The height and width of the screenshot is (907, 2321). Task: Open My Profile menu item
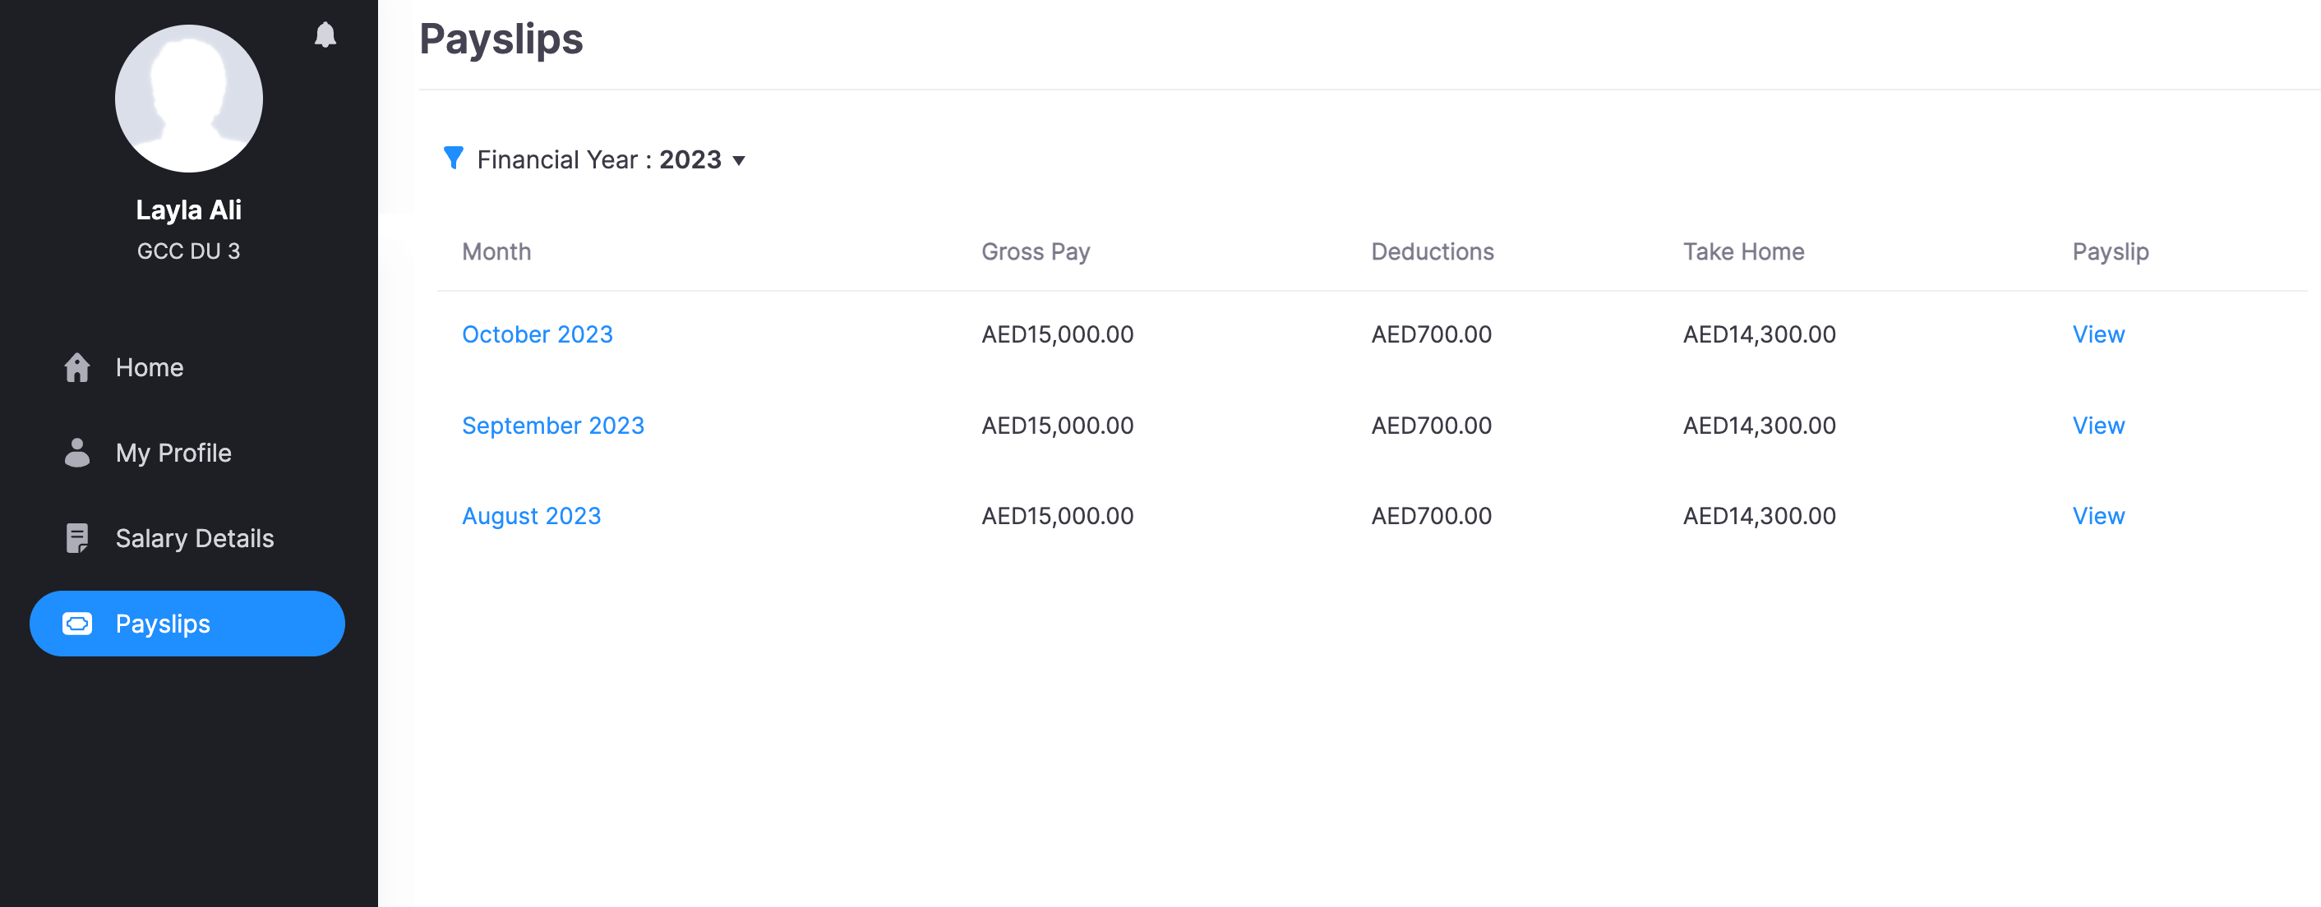click(173, 453)
